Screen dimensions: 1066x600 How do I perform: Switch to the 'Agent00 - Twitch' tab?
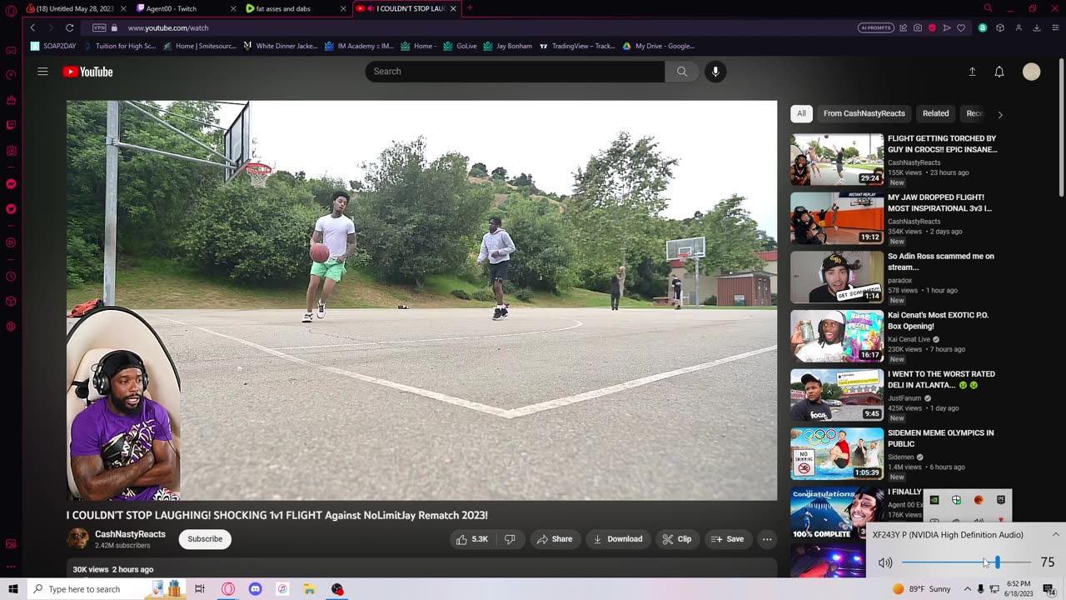point(183,8)
